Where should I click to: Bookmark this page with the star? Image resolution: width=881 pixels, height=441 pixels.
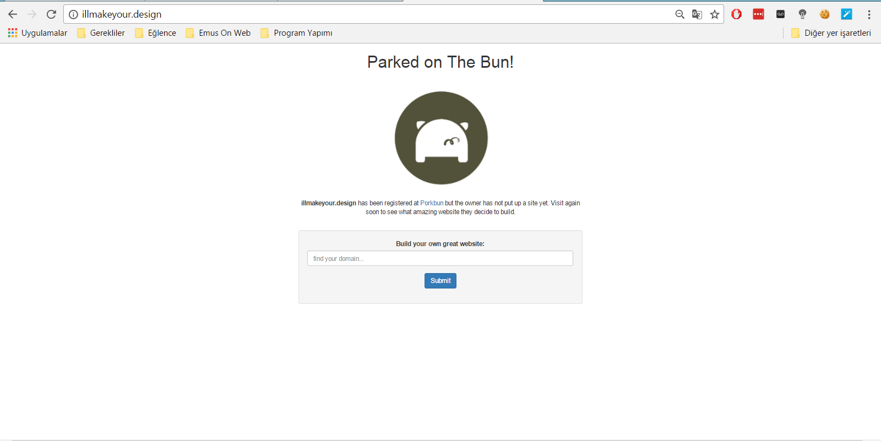point(715,14)
